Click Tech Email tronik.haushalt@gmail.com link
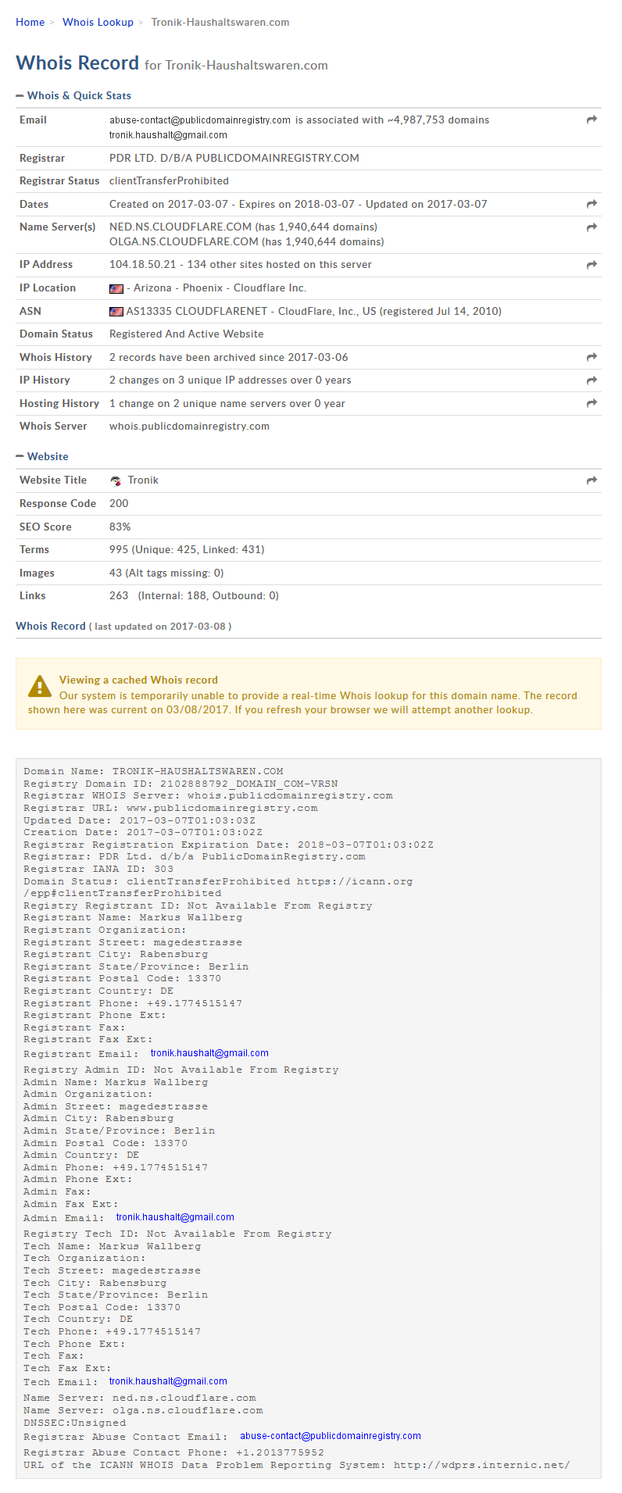622x1493 pixels. click(168, 1381)
